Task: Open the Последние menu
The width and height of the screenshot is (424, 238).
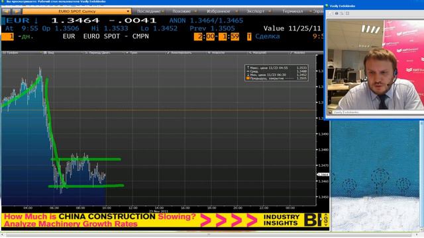Action: pos(150,11)
